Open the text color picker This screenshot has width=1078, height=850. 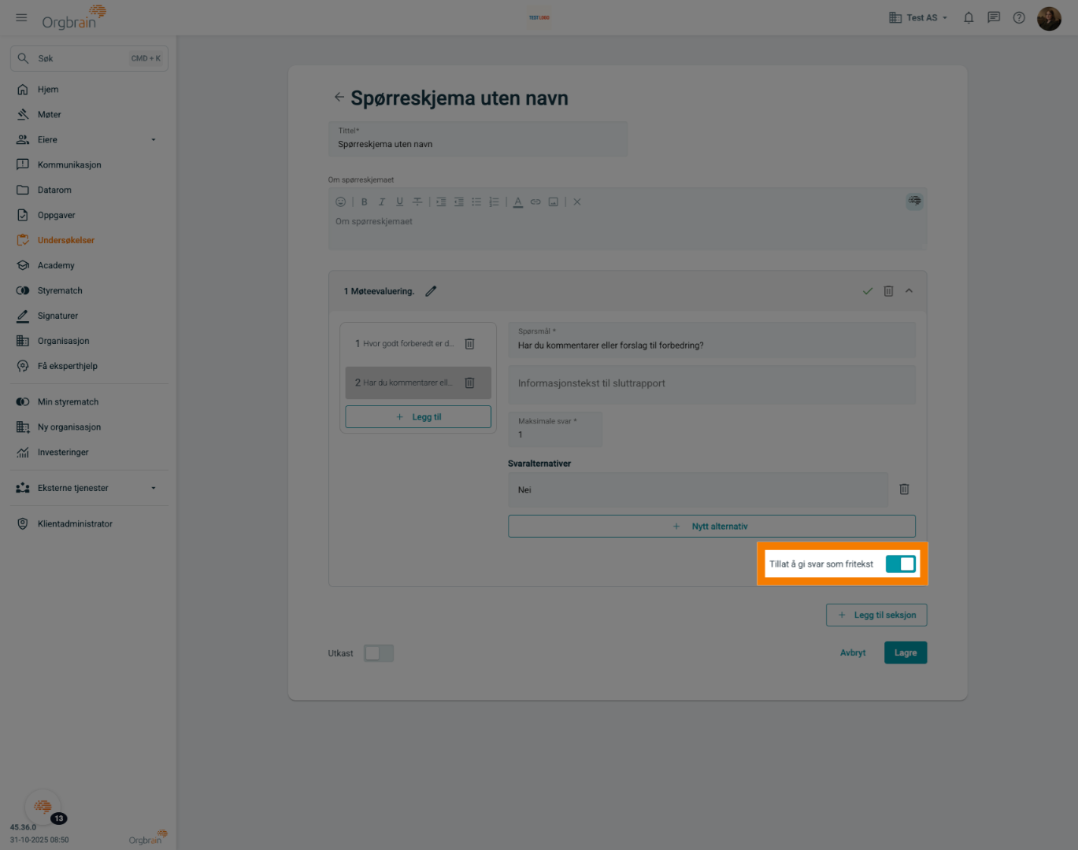tap(518, 202)
